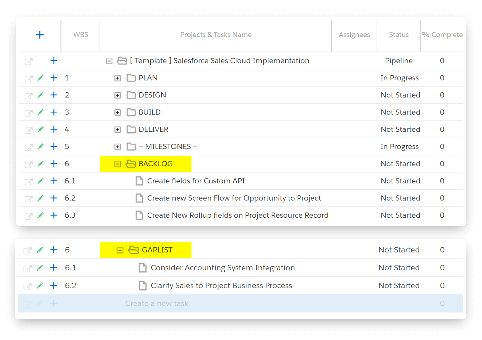Expand the BUILD folder
The height and width of the screenshot is (340, 482).
118,113
